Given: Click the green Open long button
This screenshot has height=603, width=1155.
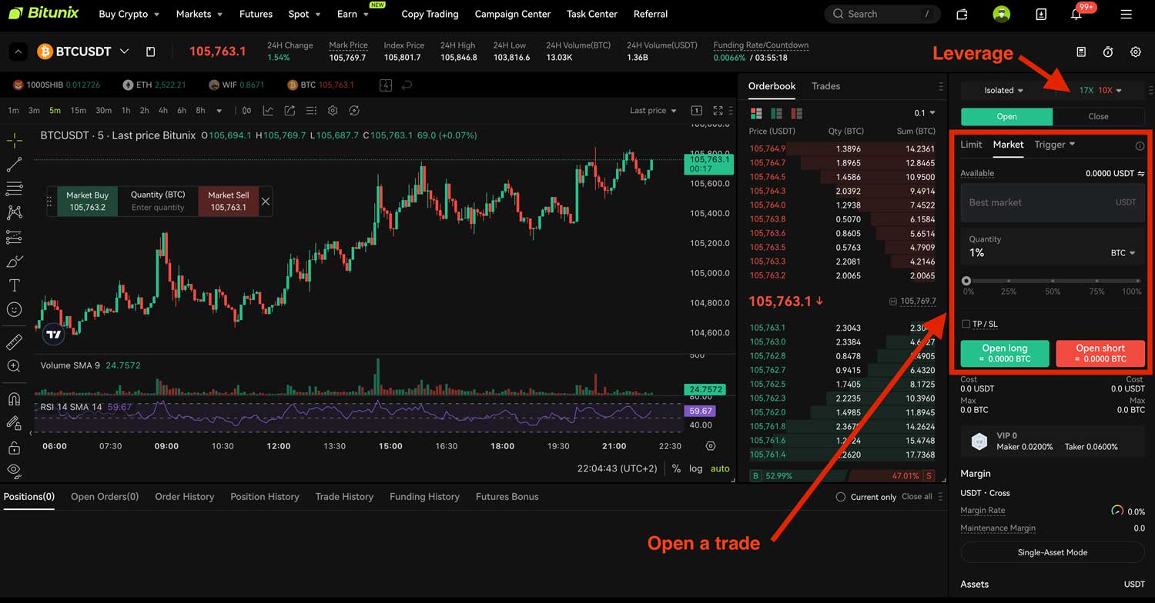Looking at the screenshot, I should (1004, 353).
